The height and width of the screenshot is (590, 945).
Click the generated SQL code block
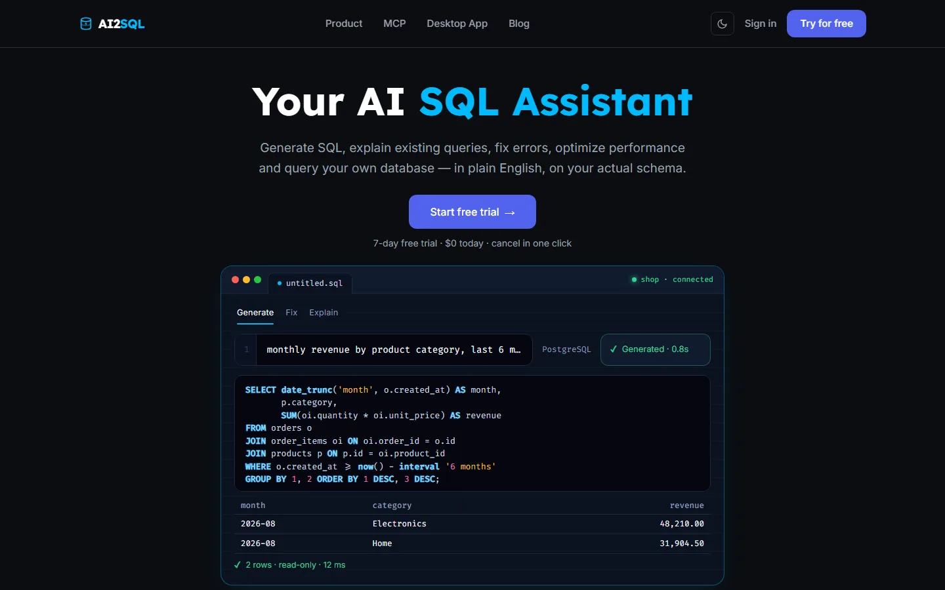click(472, 433)
